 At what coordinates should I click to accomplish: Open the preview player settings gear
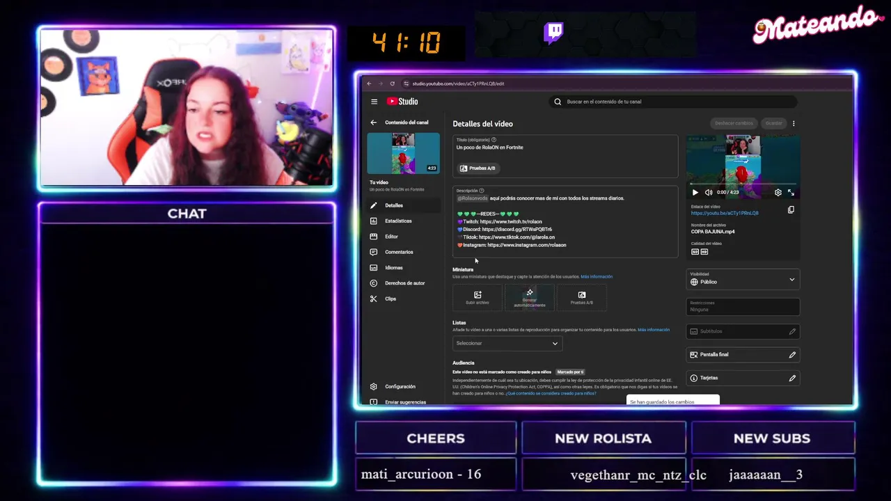coord(778,193)
